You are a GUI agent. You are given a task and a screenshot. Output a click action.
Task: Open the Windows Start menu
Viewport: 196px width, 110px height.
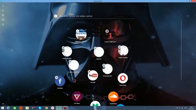[x=2, y=108]
